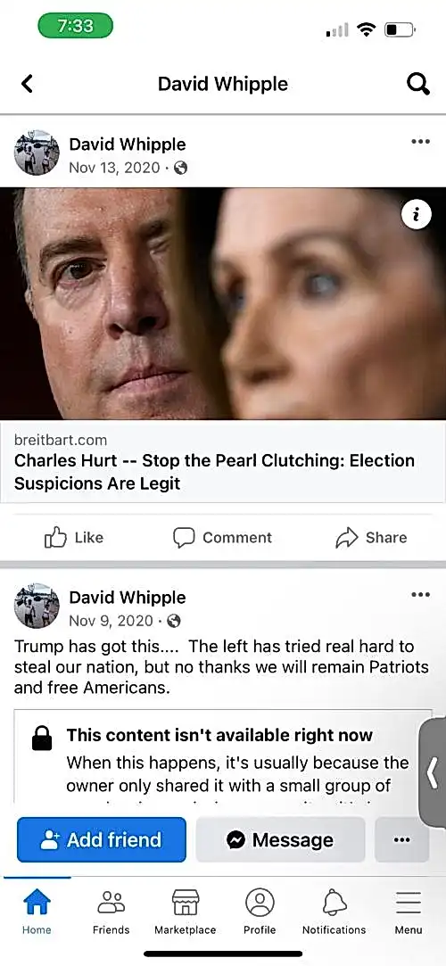This screenshot has height=966, width=446.
Task: Send a Message to David Whipple
Action: (x=280, y=839)
